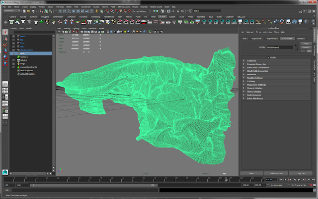
Task: Expand the nCloth1 node in Outliner
Action: 13,60
